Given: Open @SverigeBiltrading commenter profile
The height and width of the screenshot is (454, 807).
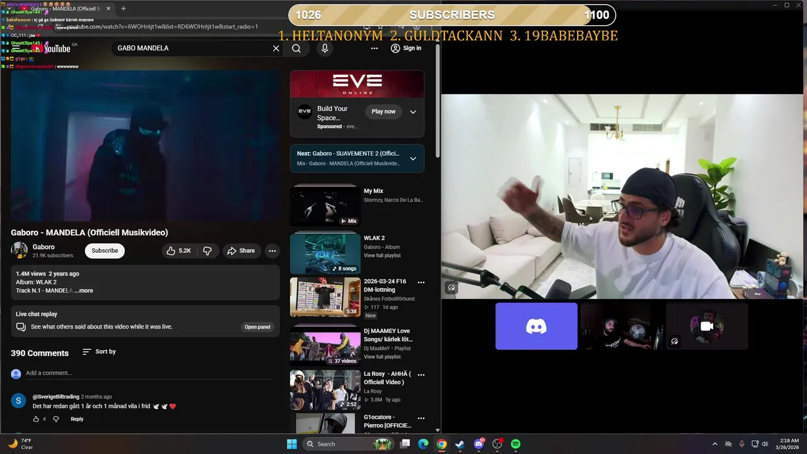Looking at the screenshot, I should tap(56, 397).
